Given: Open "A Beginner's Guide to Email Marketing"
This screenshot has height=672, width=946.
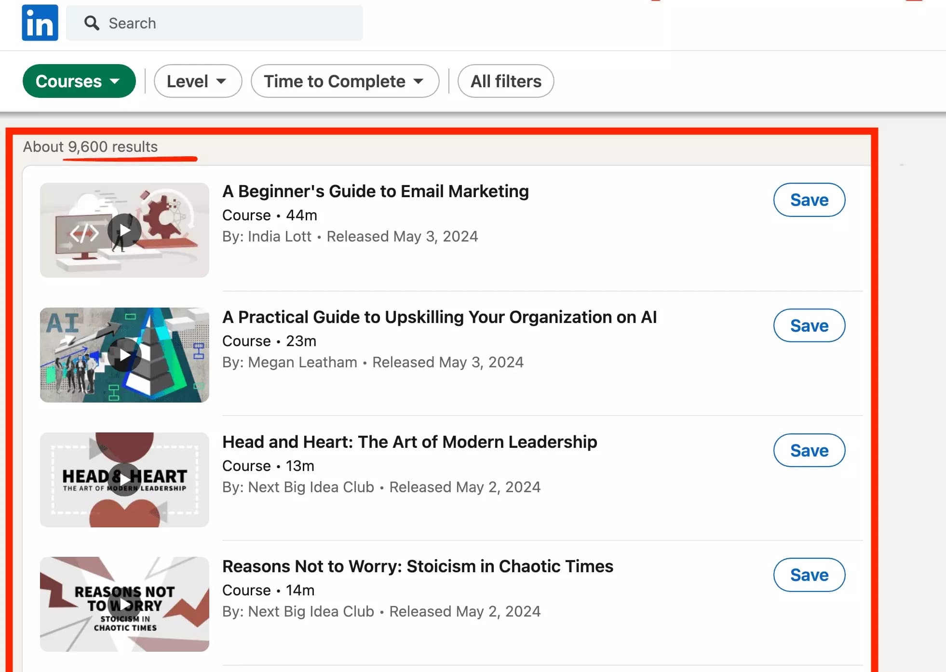Looking at the screenshot, I should [375, 191].
